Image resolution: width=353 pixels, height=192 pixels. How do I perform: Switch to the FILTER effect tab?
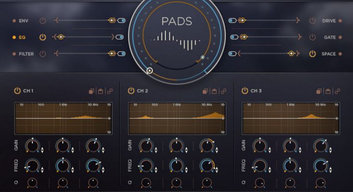(26, 54)
